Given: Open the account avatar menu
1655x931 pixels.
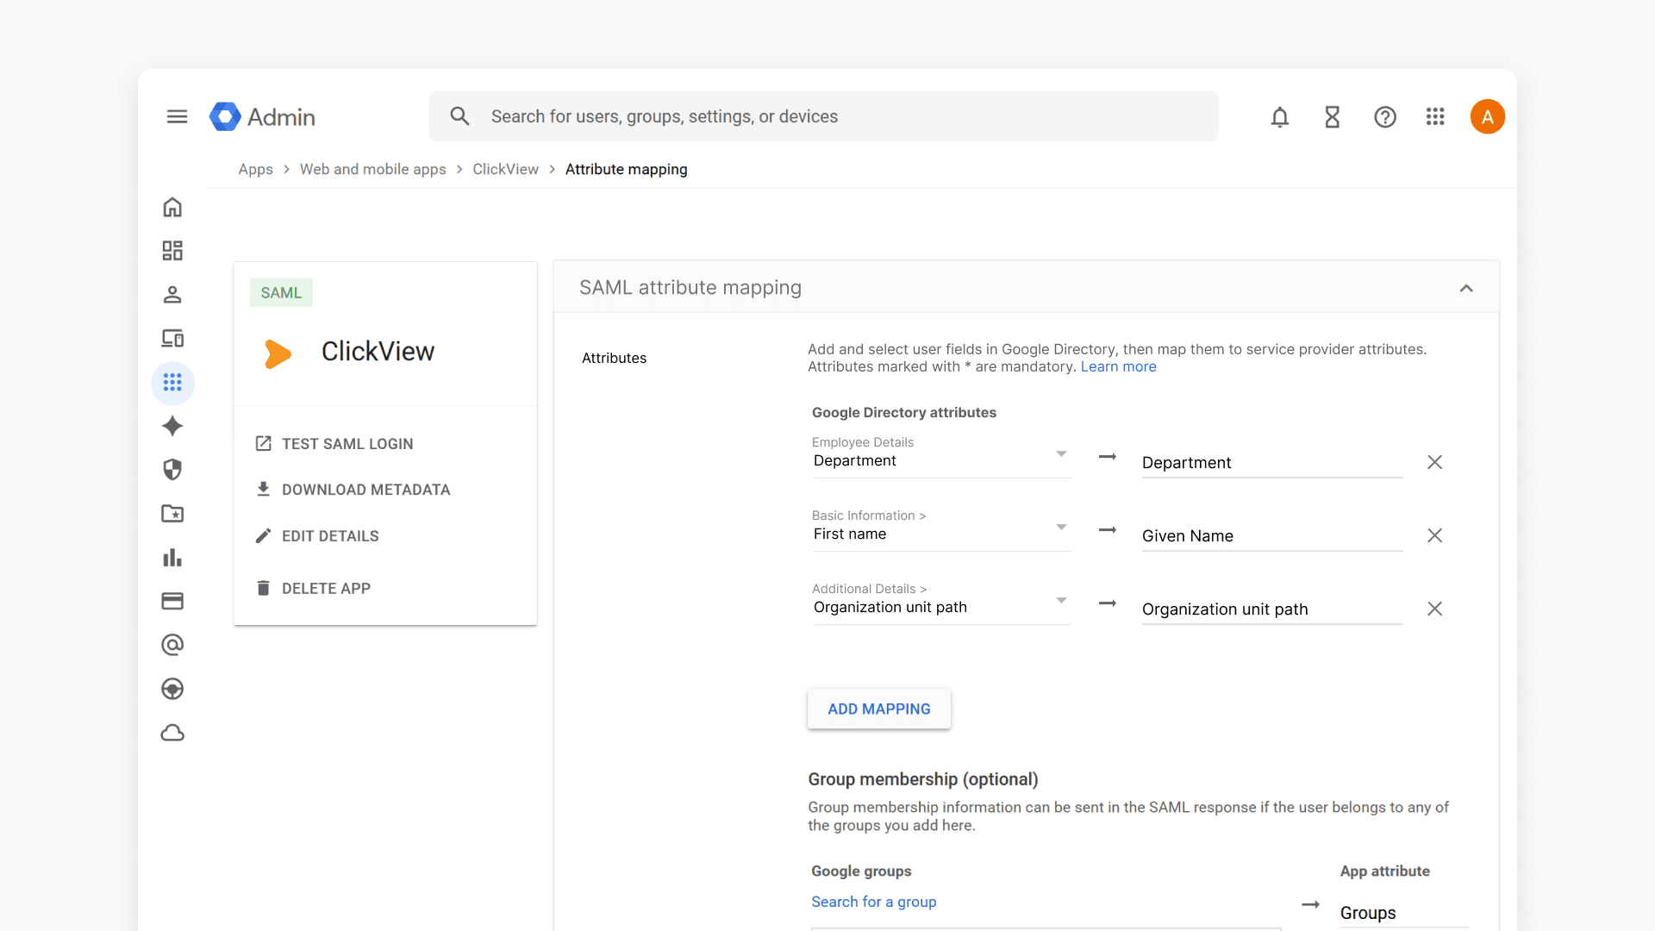Looking at the screenshot, I should 1488,116.
